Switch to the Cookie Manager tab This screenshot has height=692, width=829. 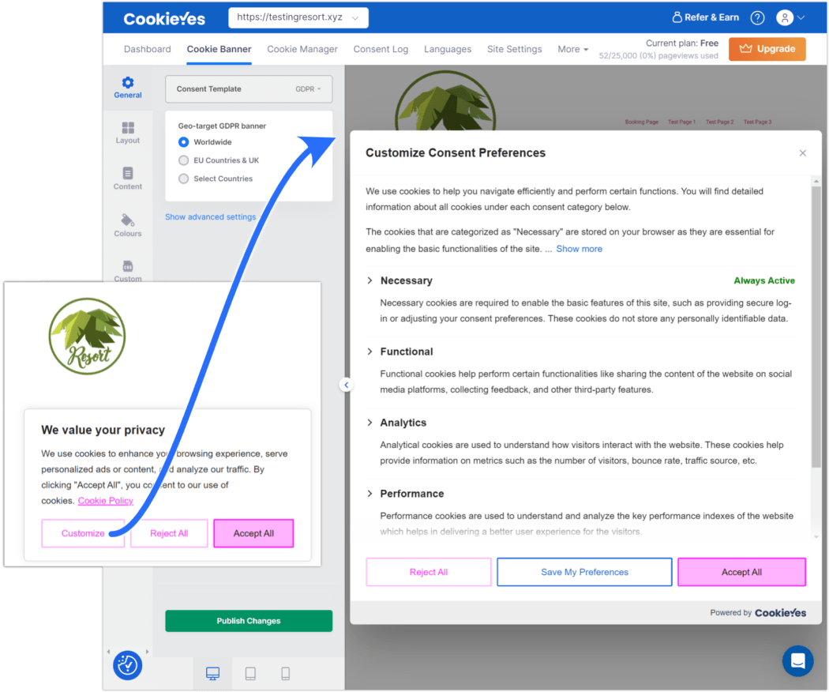click(x=302, y=49)
